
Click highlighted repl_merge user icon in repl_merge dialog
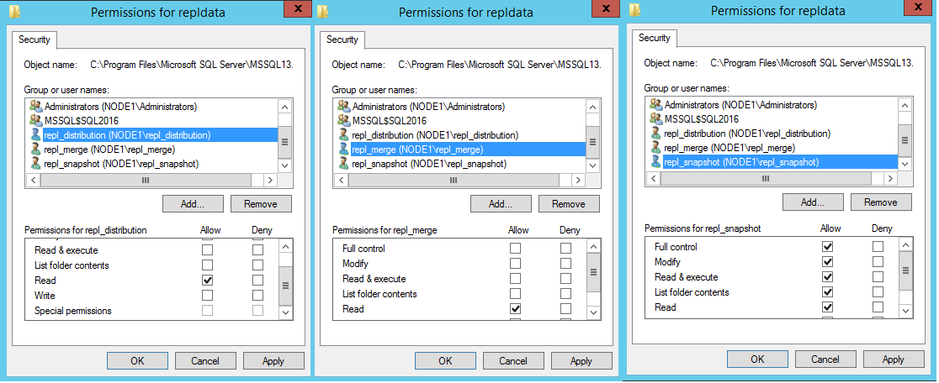[343, 149]
